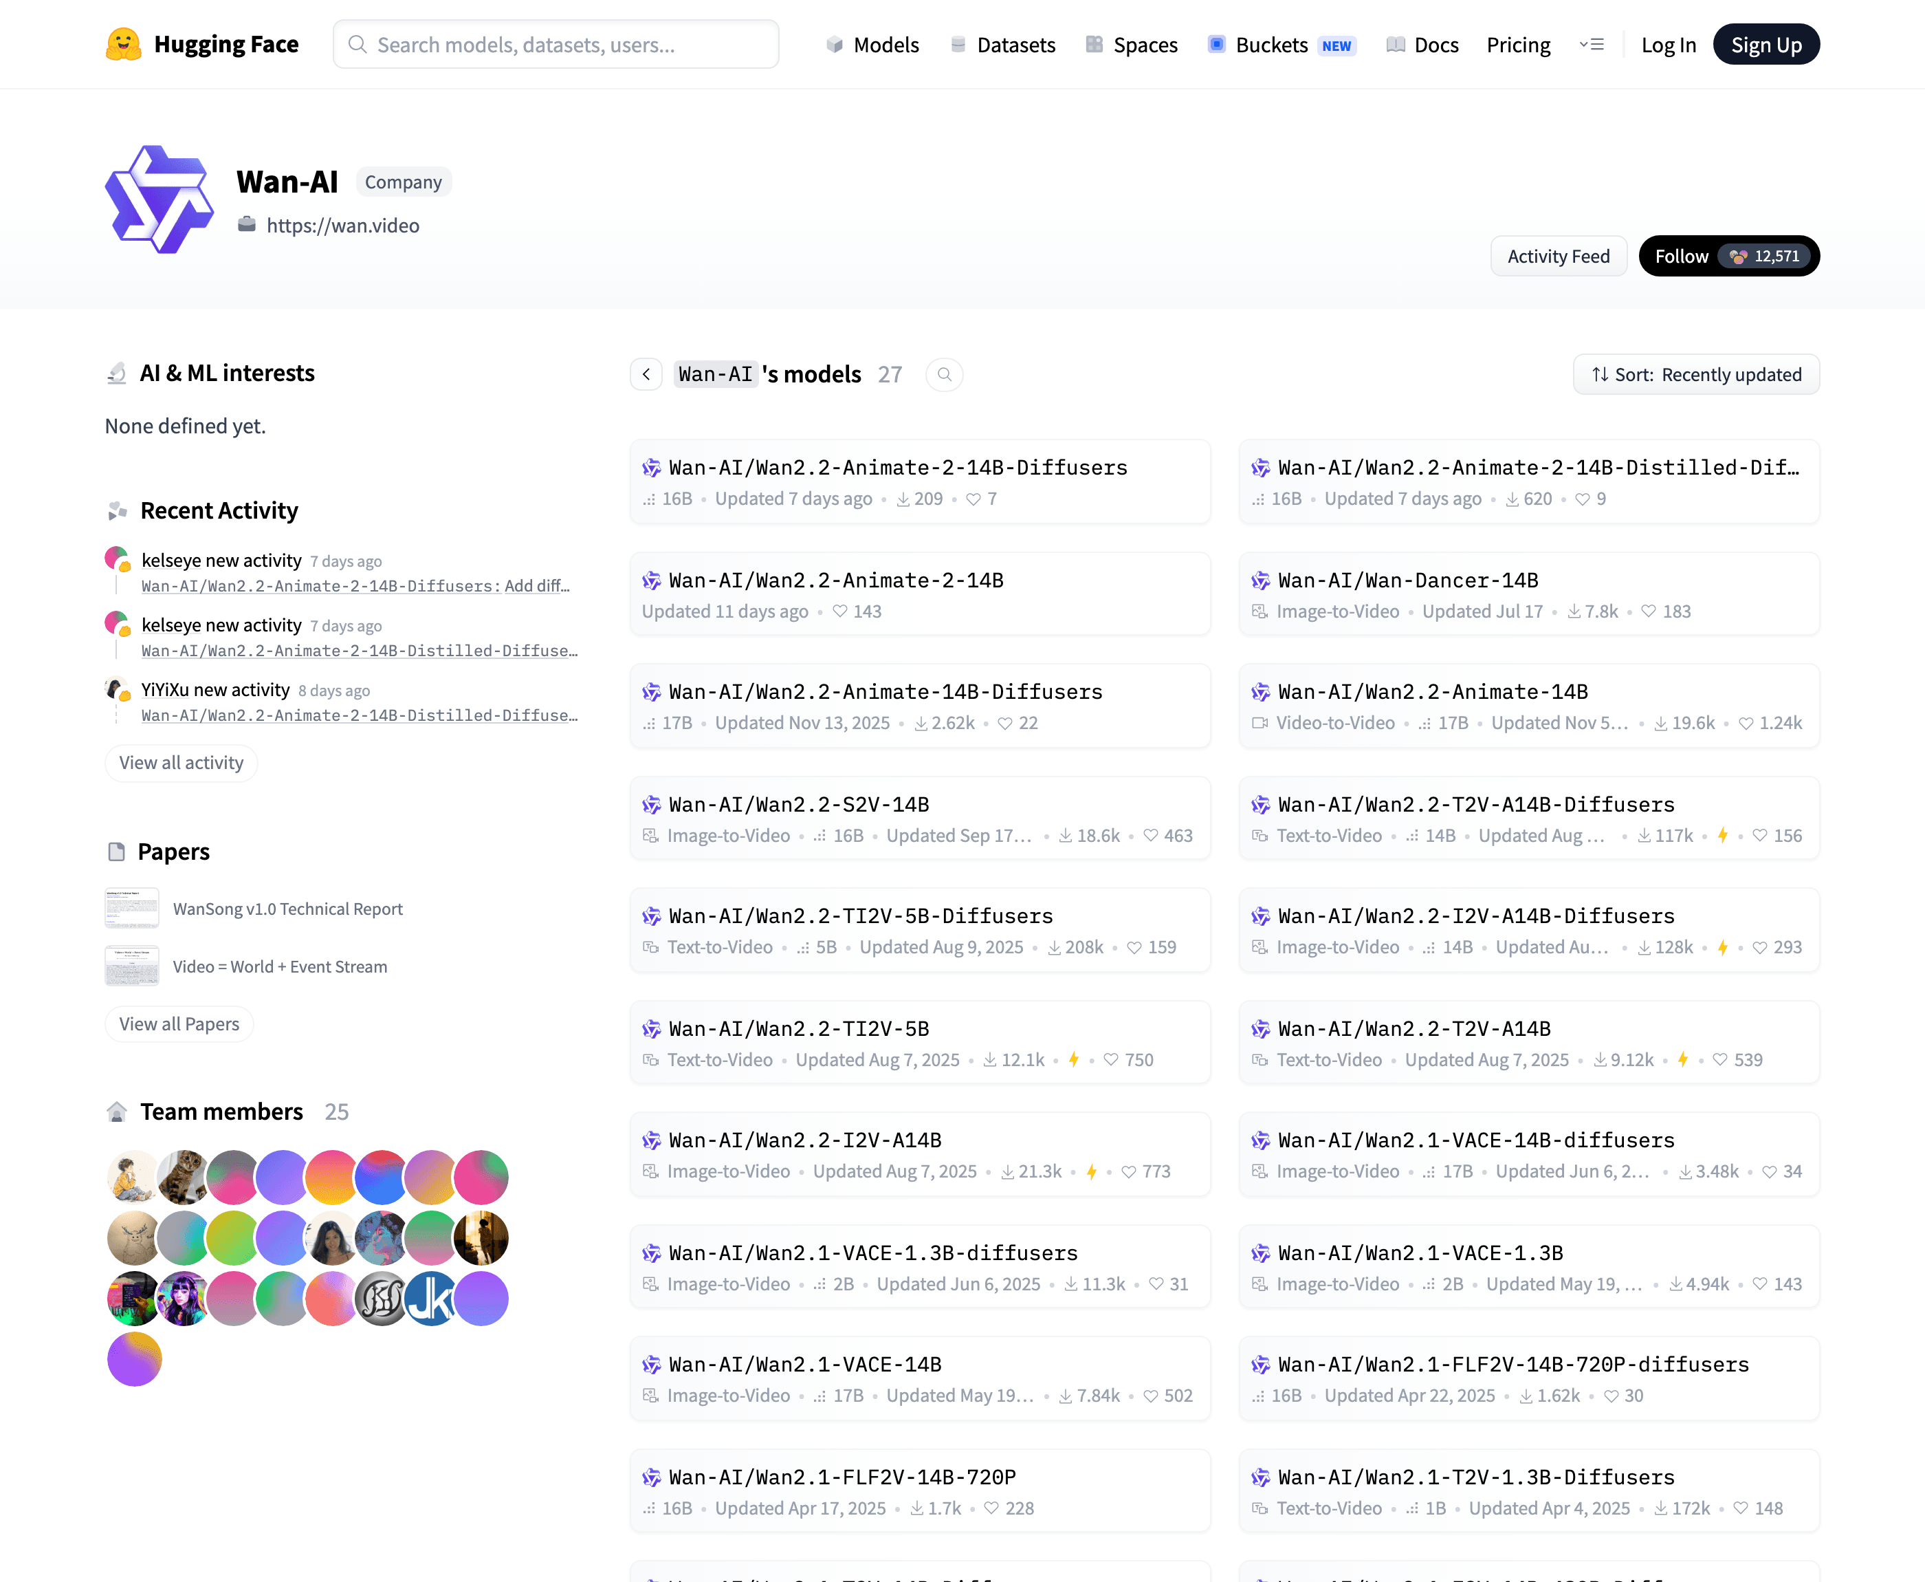Click the Spaces icon in navbar
The height and width of the screenshot is (1582, 1925).
tap(1094, 45)
